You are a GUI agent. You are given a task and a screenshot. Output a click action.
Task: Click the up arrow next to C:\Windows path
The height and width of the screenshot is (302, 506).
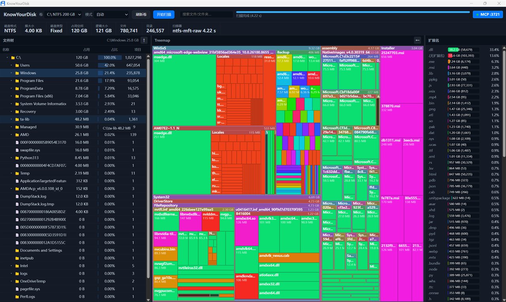coord(144,40)
